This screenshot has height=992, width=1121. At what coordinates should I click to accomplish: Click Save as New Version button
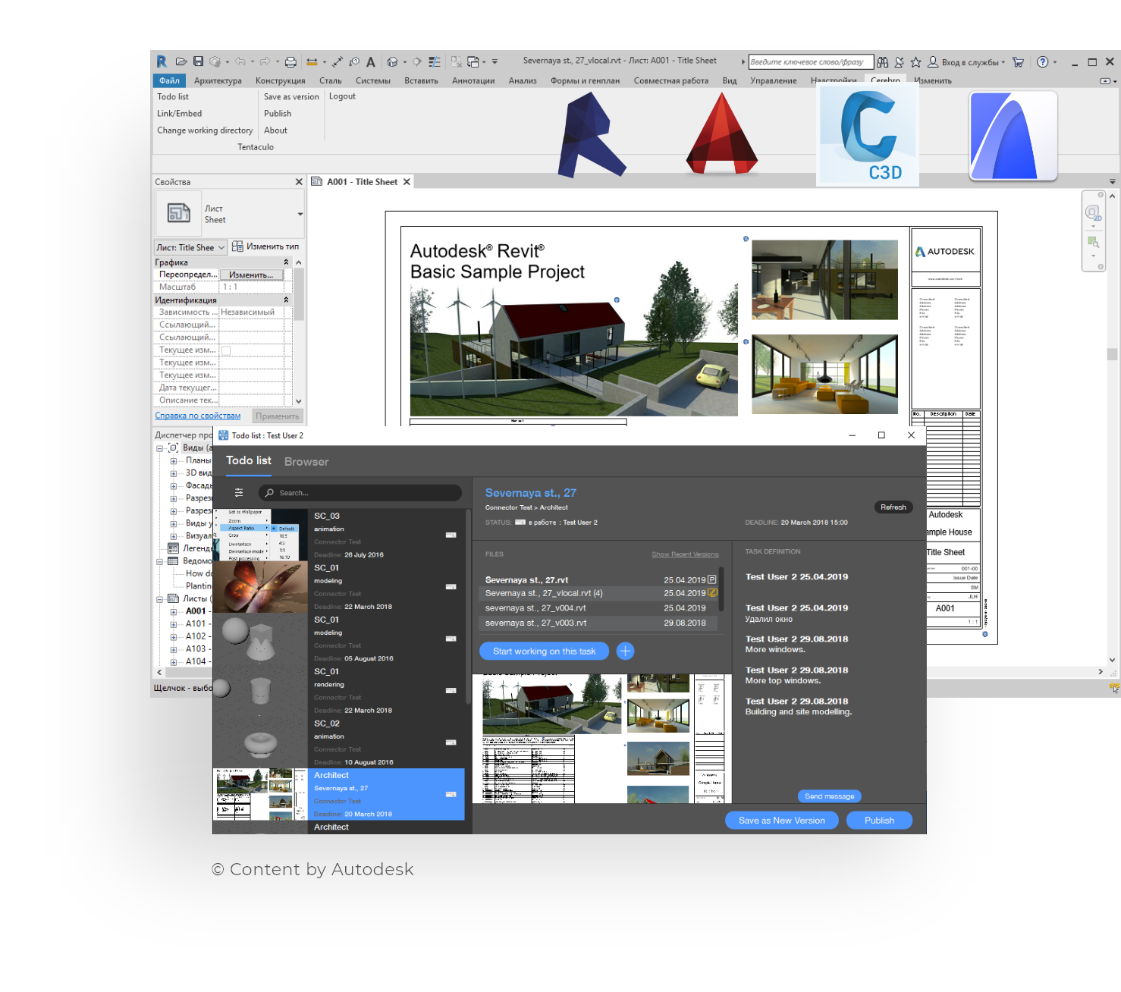[782, 821]
